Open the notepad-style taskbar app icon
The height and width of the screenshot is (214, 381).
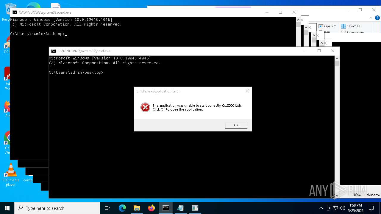pos(180,208)
